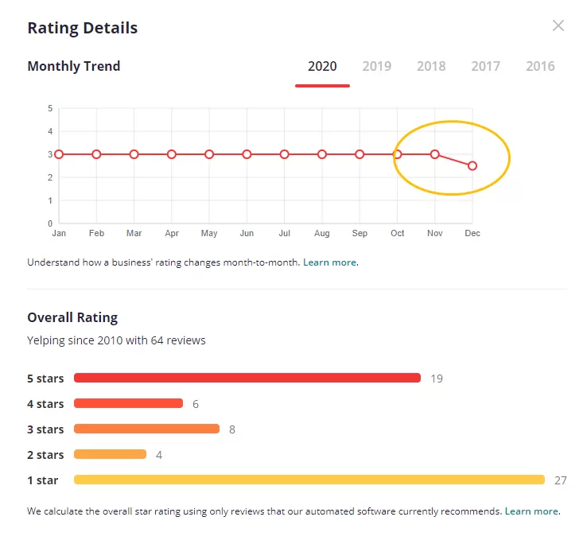Click the 1 star yellow bar
This screenshot has height=540, width=587.
309,480
